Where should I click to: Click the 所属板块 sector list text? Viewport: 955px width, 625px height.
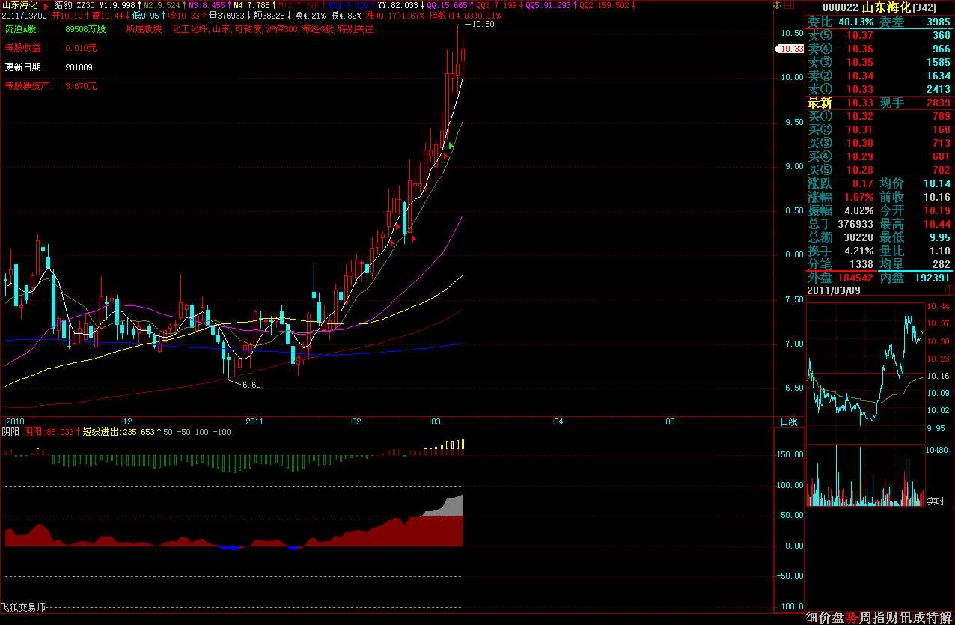[x=249, y=29]
